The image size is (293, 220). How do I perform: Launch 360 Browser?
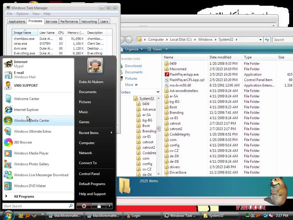pyautogui.click(x=38, y=142)
